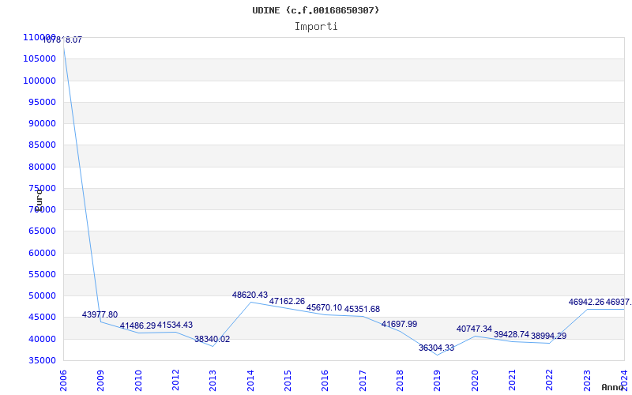Click the 2006 x-axis year label
This screenshot has width=632, height=395.
[63, 381]
